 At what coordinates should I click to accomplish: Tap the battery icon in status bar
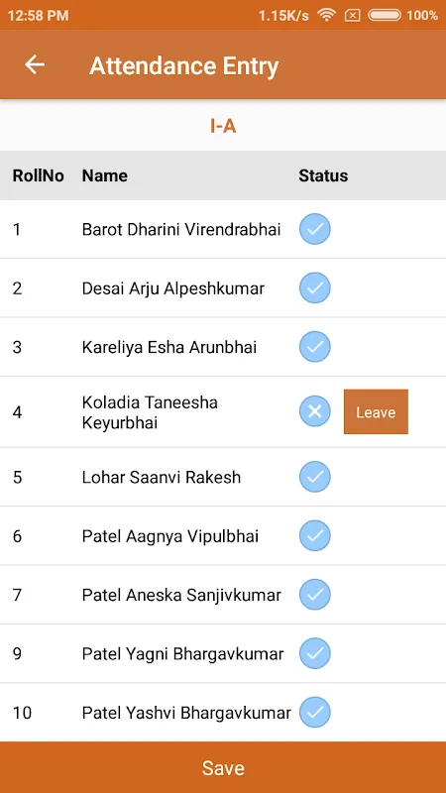[x=385, y=15]
